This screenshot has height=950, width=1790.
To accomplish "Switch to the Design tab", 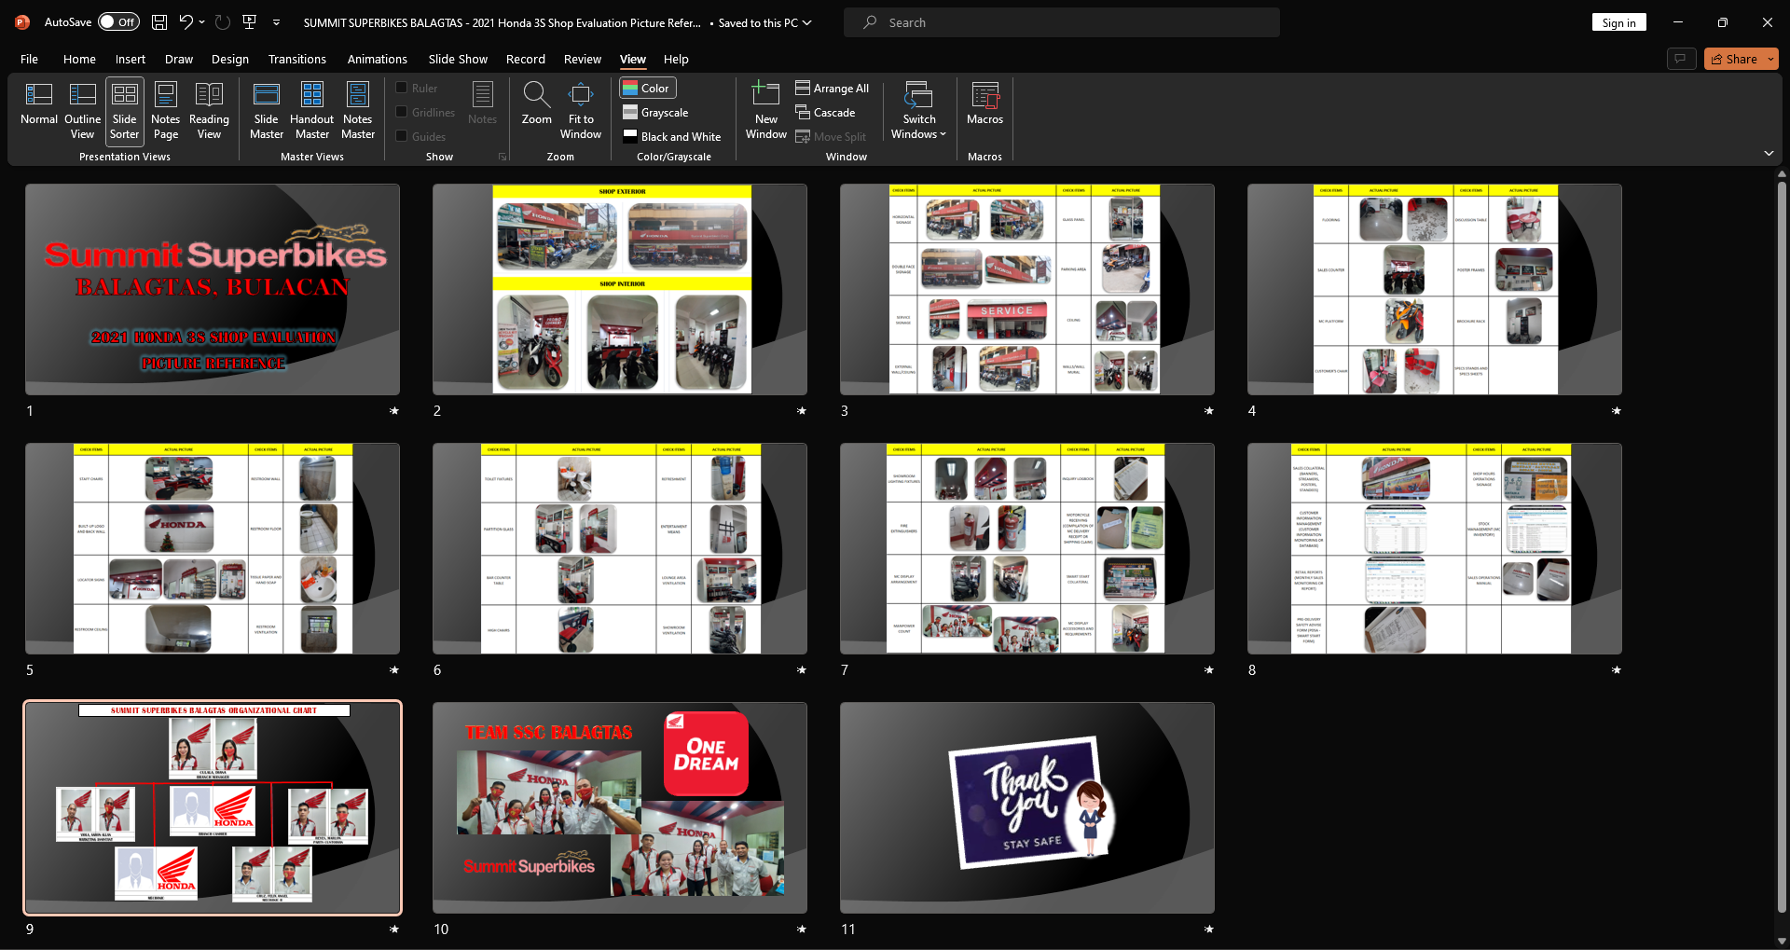I will tap(229, 59).
